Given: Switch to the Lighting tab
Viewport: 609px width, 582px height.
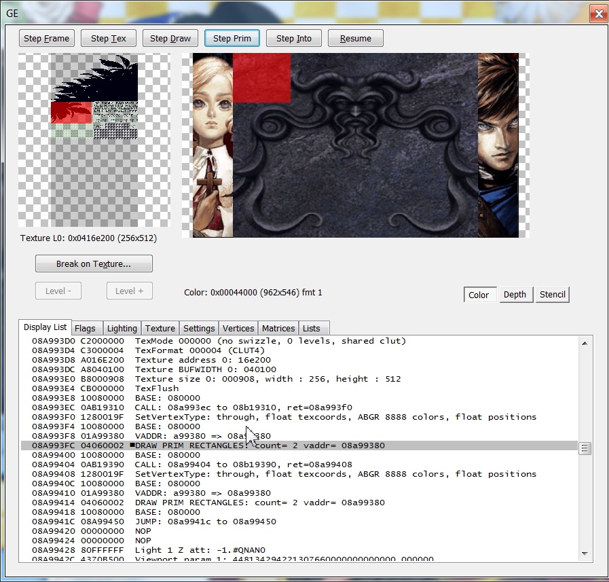Looking at the screenshot, I should (x=122, y=329).
